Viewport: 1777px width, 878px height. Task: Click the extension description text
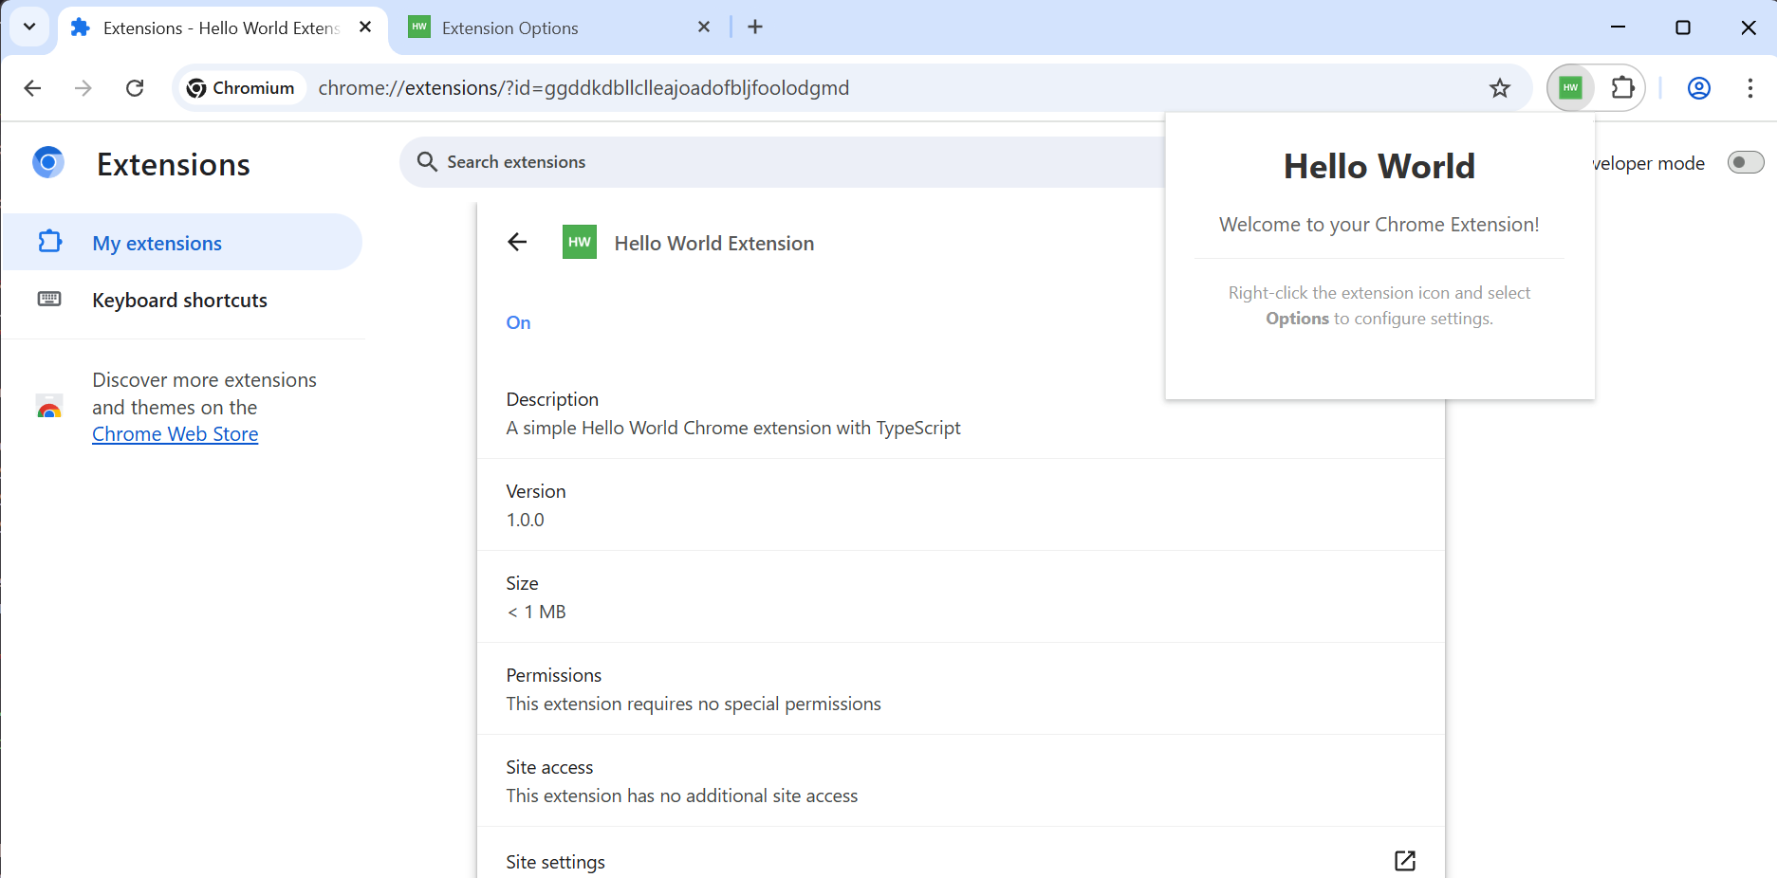(733, 429)
